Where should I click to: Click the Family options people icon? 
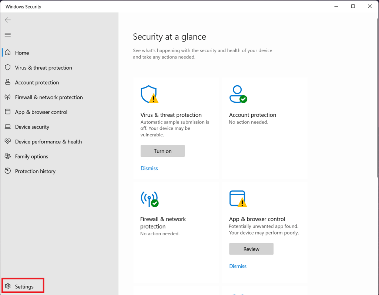click(x=8, y=156)
